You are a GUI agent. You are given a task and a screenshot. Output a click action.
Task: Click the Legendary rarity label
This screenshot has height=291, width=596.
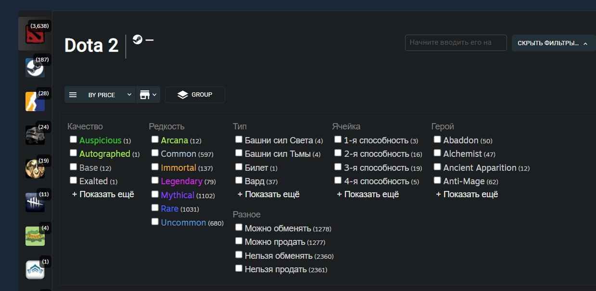coord(182,181)
